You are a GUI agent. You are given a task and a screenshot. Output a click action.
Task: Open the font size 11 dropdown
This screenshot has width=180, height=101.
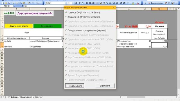pos(73,3)
